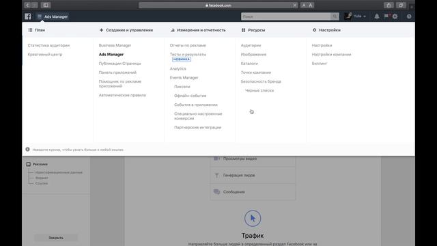Click the lead generation funnel icon

(216, 175)
